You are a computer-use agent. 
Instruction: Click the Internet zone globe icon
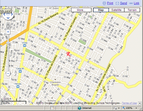[x=80, y=108]
